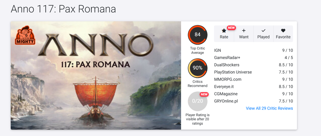
Task: Click the Anno 117: Pax Romana page title
Action: pos(63,9)
